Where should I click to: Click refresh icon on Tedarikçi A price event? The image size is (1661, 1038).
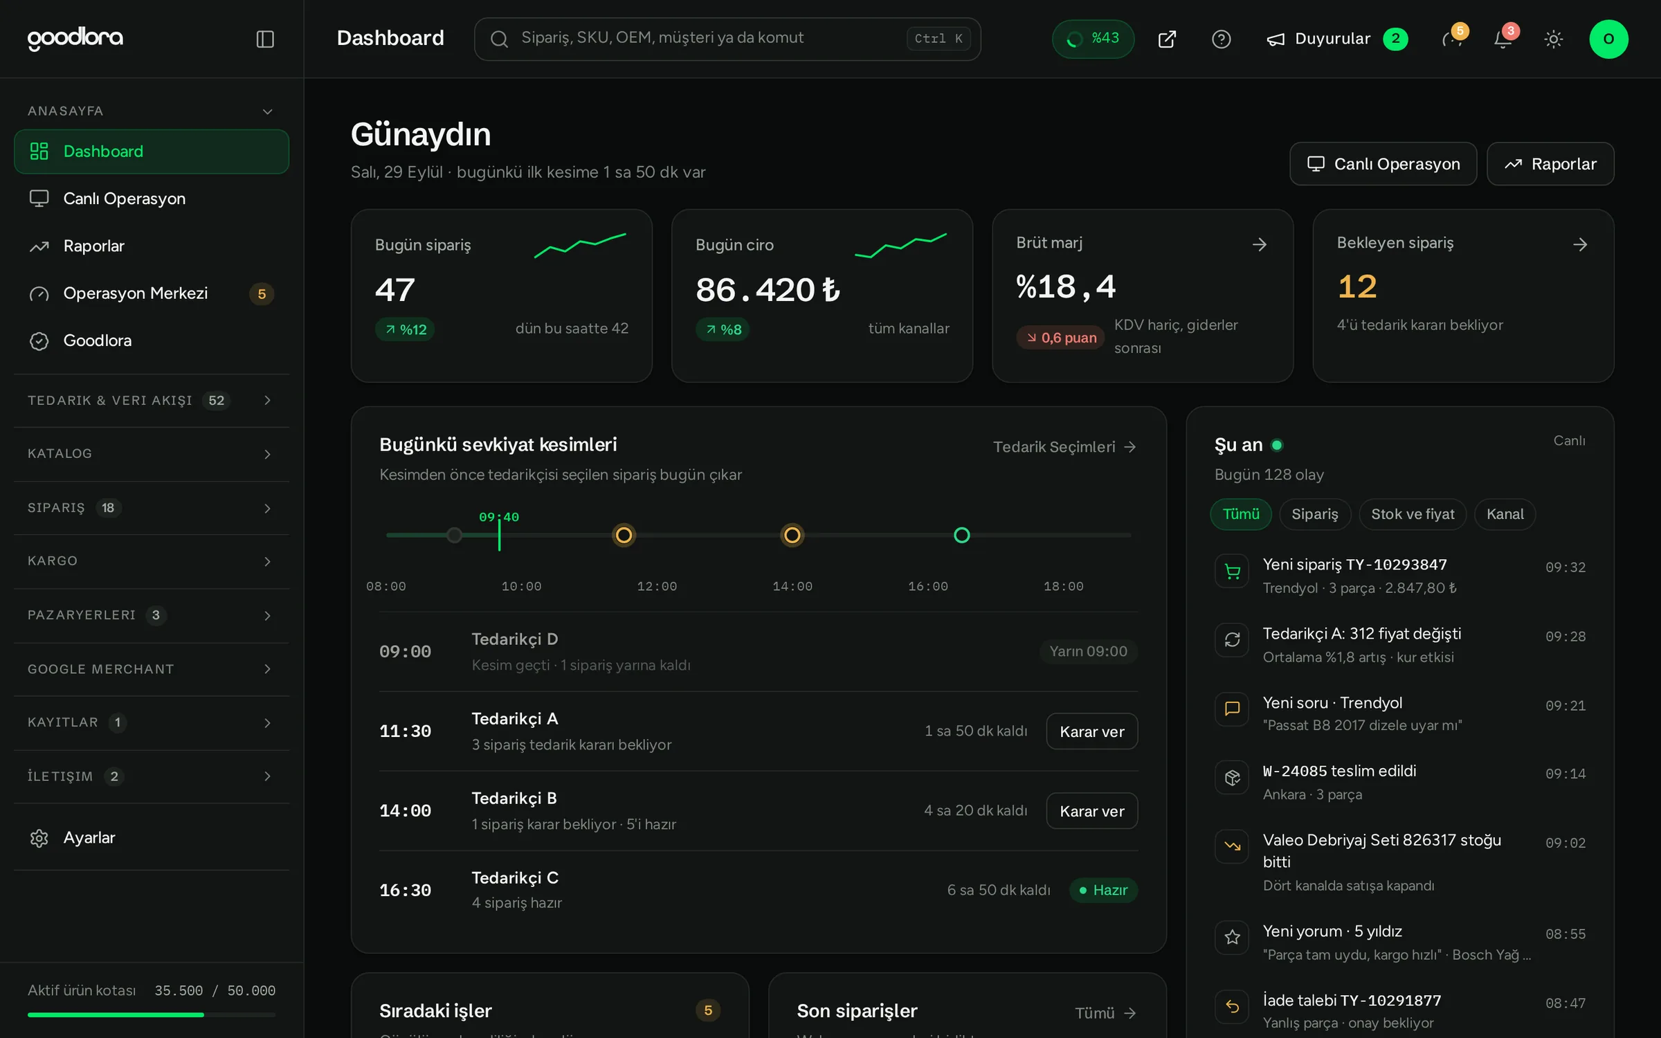point(1232,640)
